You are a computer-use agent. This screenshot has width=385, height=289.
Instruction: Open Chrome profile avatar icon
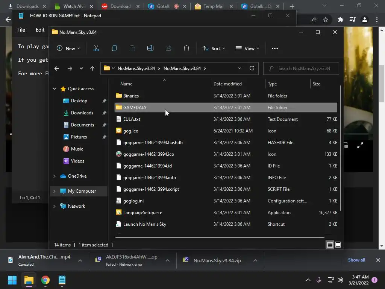(365, 20)
